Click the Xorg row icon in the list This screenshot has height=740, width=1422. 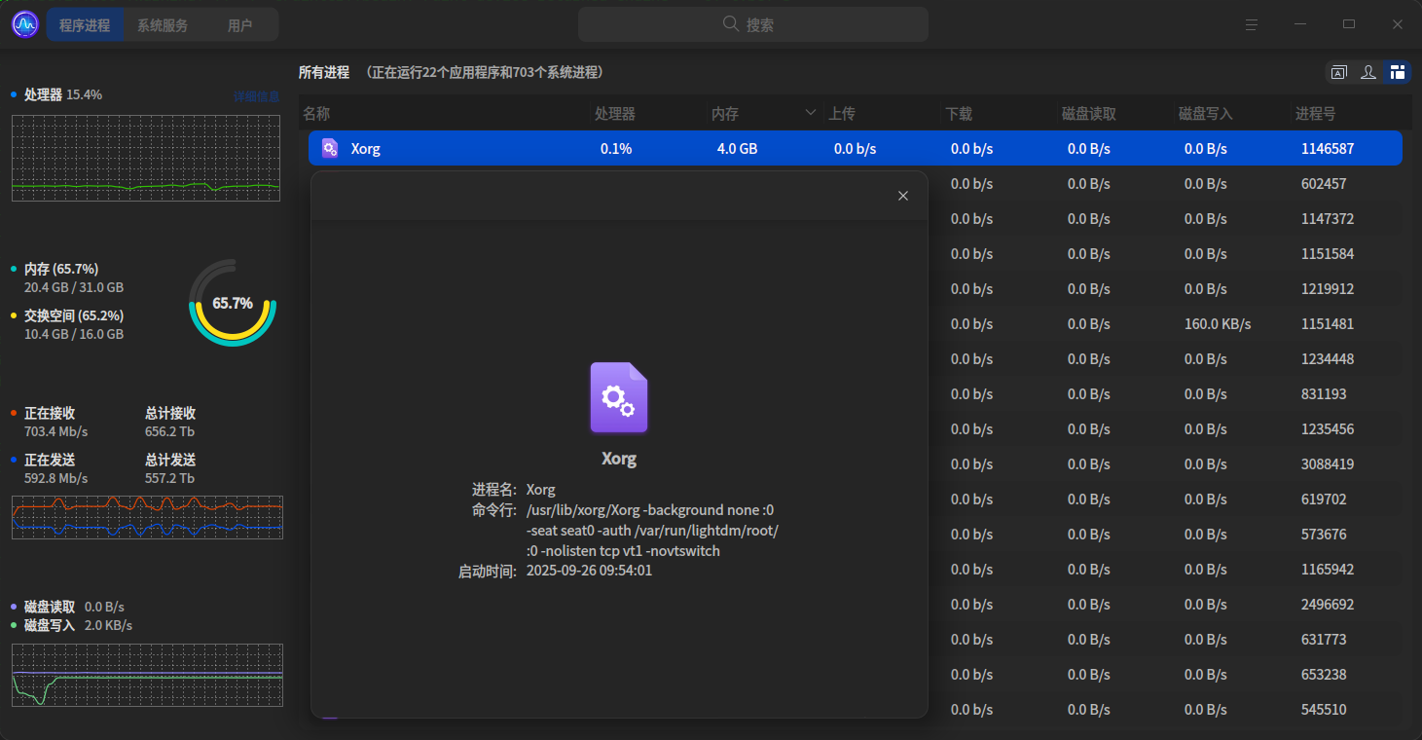[330, 148]
